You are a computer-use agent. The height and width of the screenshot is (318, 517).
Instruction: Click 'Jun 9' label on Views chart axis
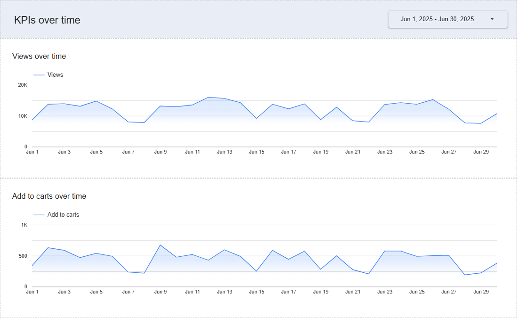[161, 152]
